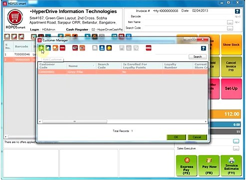Sort by the Customer Code column header
Image resolution: width=246 pixels, height=180 pixels.
52,66
